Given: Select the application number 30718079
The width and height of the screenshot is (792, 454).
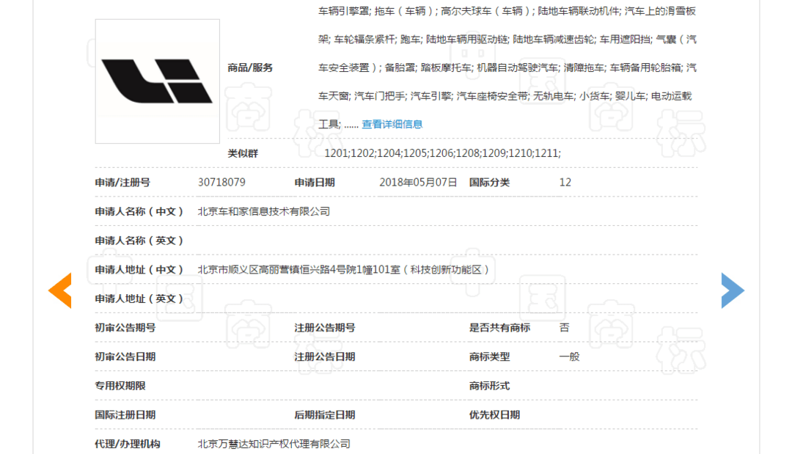Looking at the screenshot, I should (221, 183).
